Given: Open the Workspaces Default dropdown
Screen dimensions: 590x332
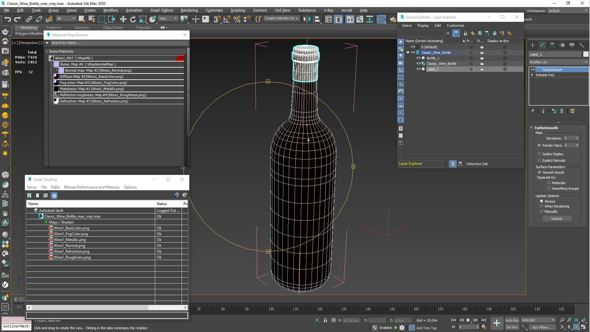Looking at the screenshot, I should tap(568, 11).
